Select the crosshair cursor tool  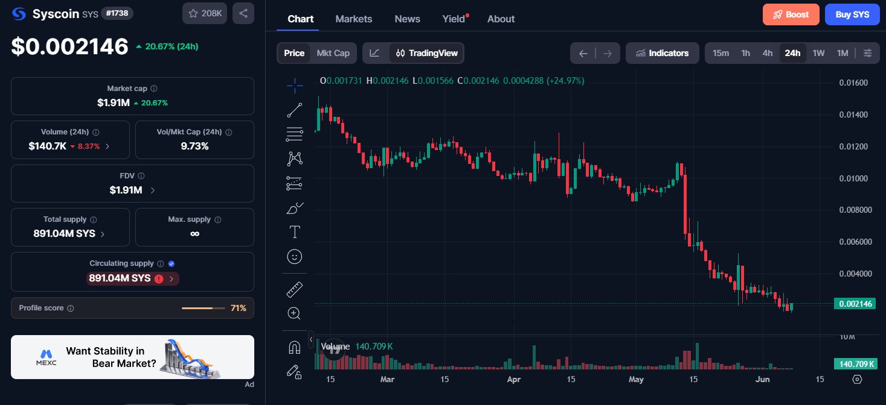295,86
